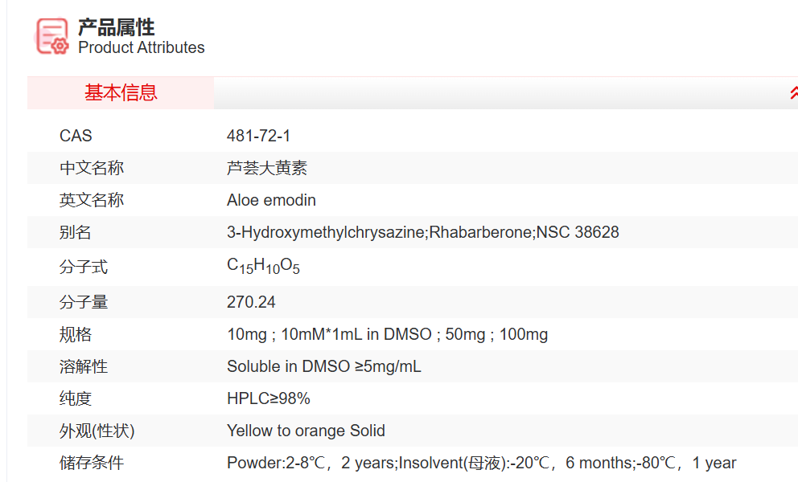
Task: Click CAS number 481-72-1
Action: tap(258, 136)
